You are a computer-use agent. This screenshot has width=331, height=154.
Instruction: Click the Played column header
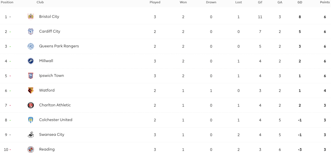pyautogui.click(x=155, y=2)
